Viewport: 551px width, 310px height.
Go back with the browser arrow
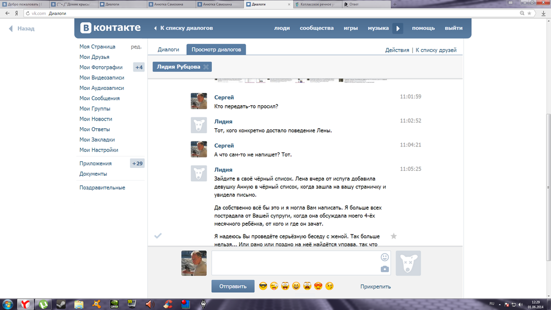7,13
